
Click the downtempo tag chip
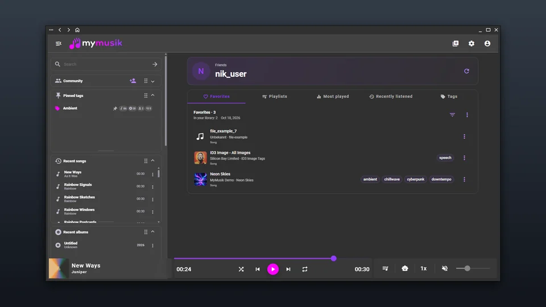coord(441,179)
